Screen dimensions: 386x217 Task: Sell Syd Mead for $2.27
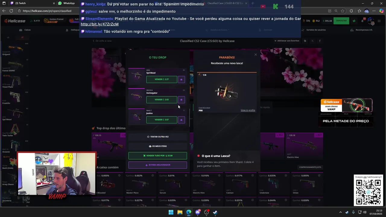(162, 80)
